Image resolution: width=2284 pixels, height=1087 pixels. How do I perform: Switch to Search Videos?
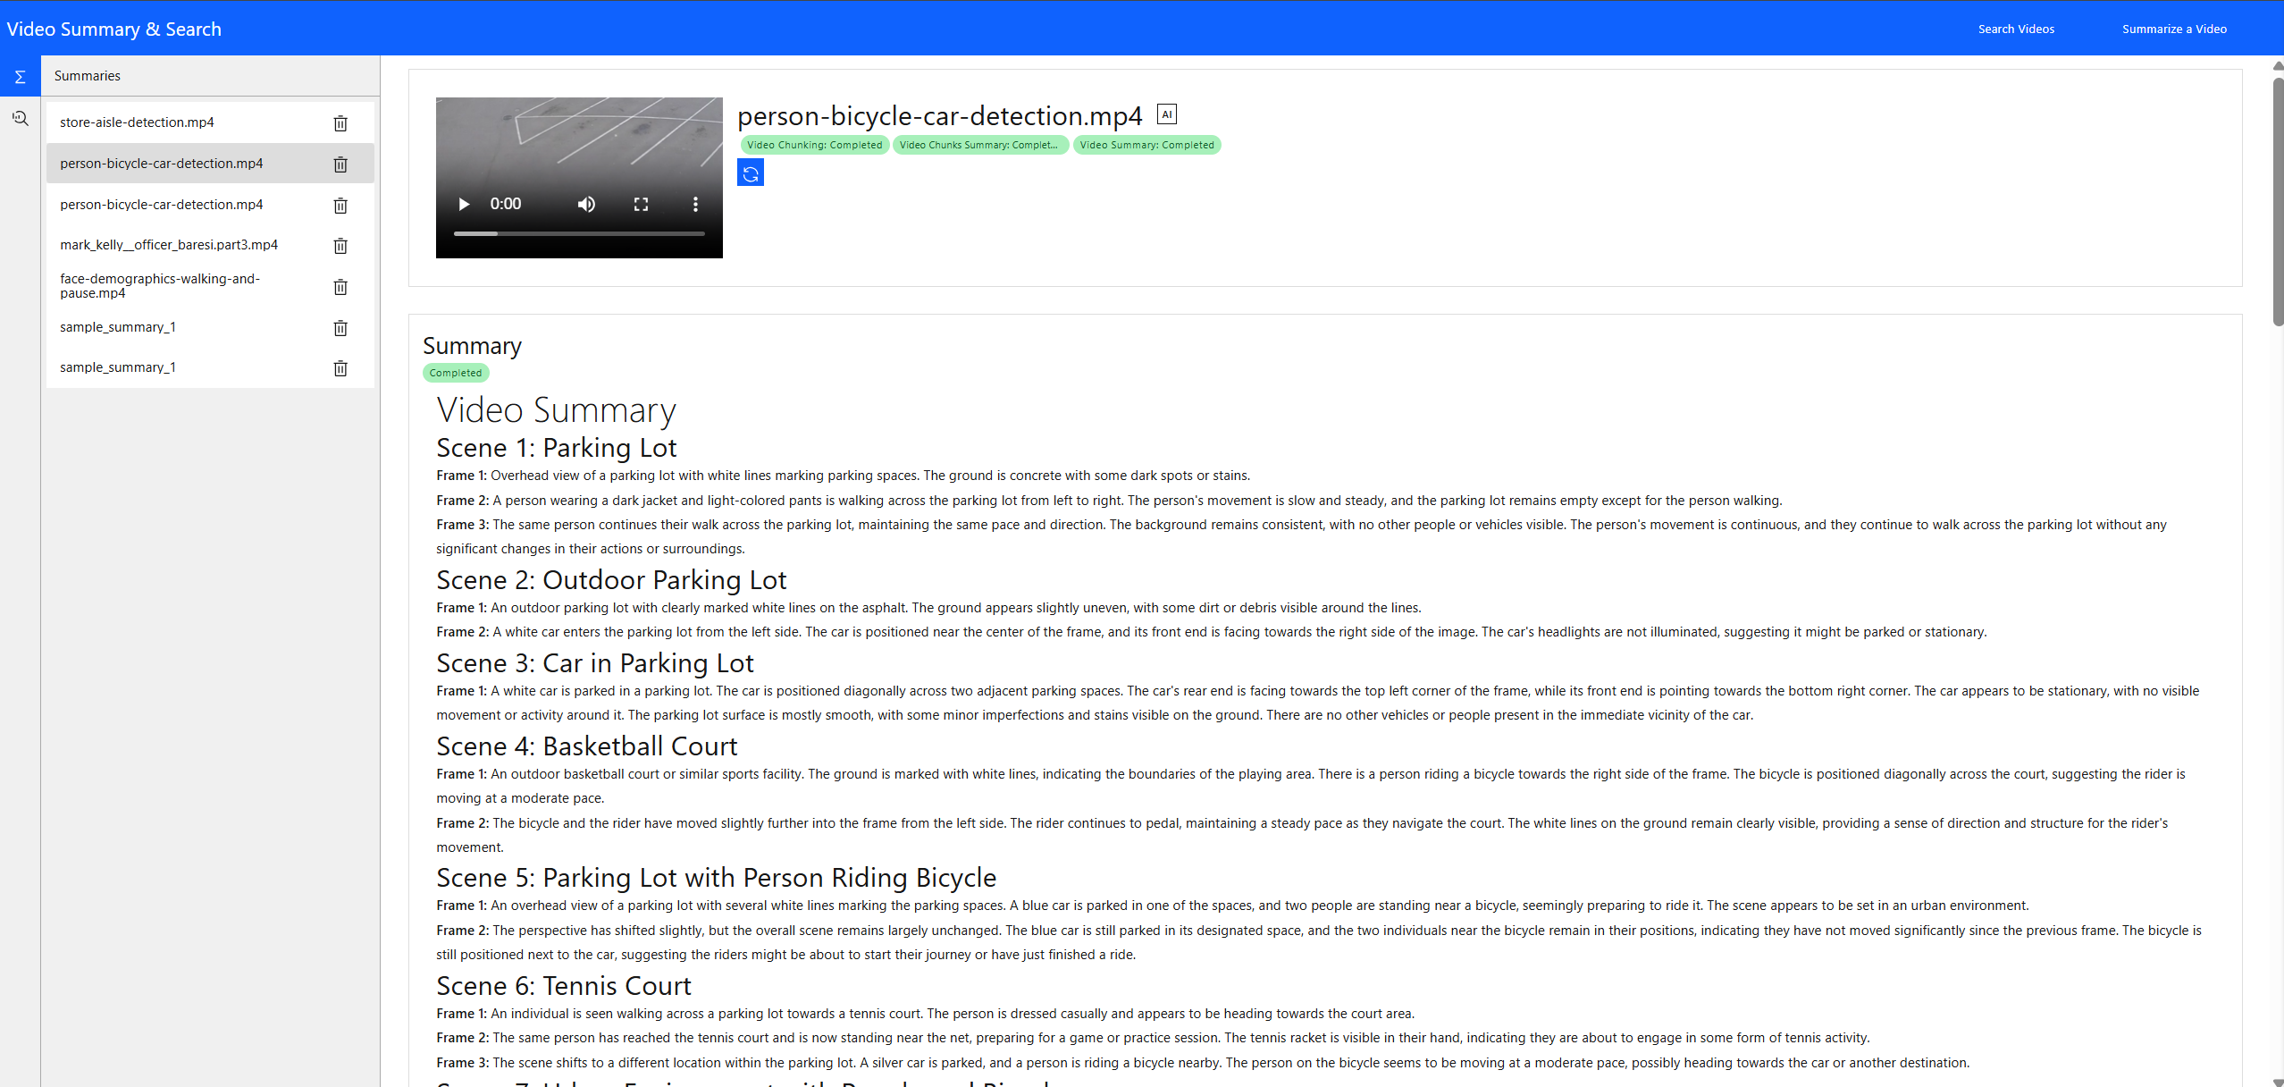coord(2016,28)
